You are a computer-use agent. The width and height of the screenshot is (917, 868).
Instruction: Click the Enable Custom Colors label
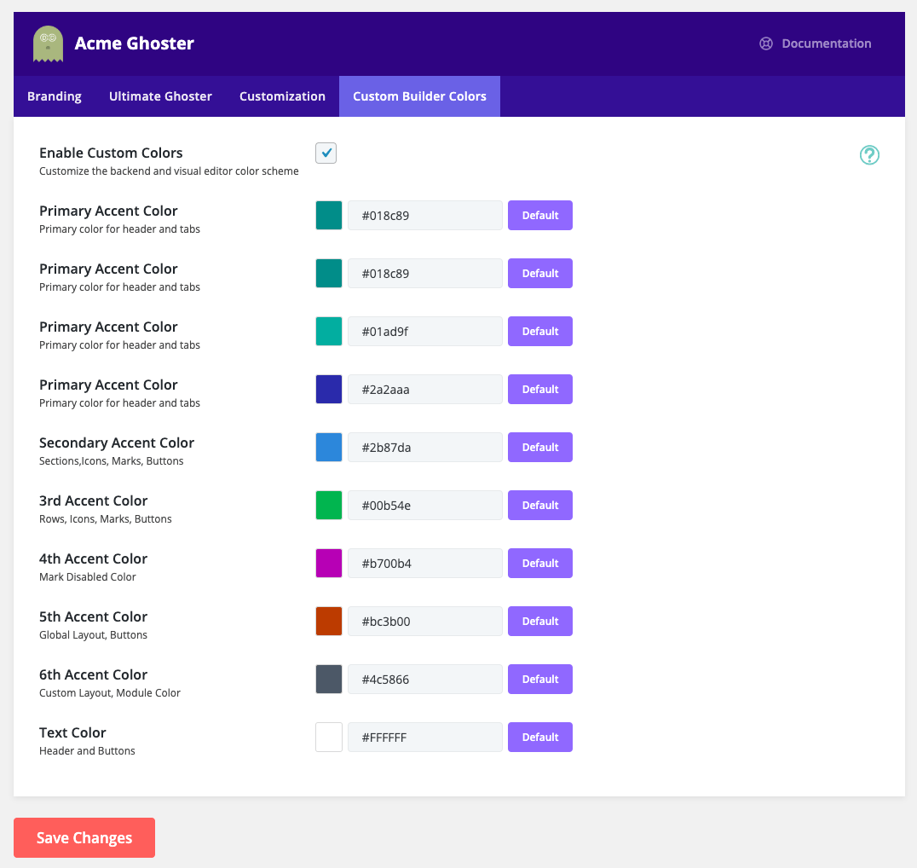coord(111,153)
